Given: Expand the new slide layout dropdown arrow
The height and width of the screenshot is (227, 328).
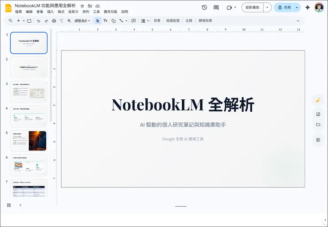Looking at the screenshot, I should pyautogui.click(x=23, y=21).
